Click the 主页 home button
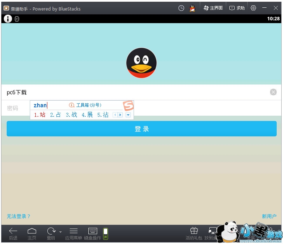This screenshot has width=283, height=244. pyautogui.click(x=32, y=233)
